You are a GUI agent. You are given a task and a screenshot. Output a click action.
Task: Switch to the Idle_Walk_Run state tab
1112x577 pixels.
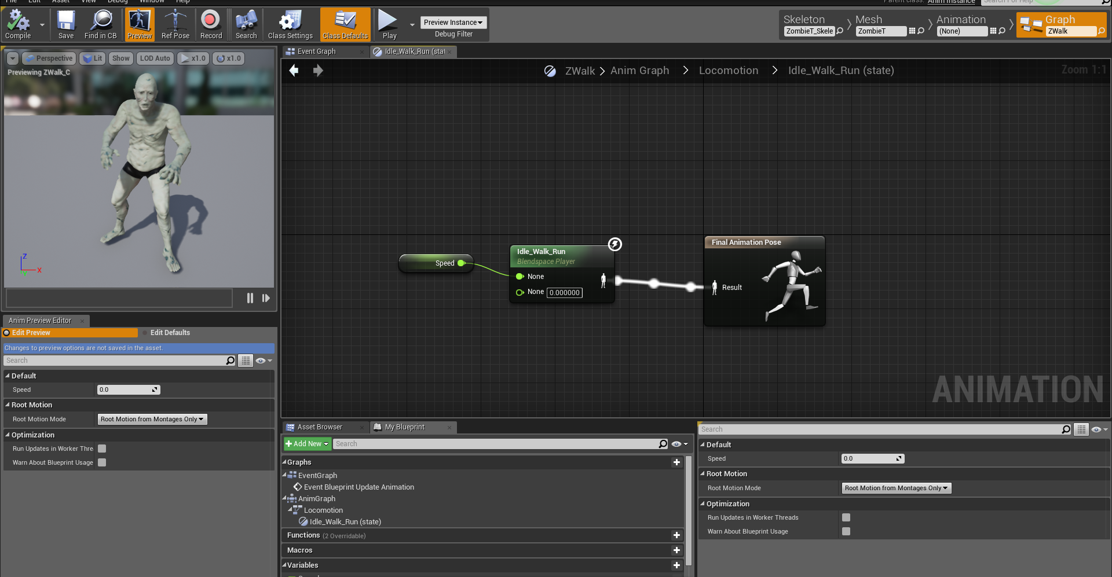pyautogui.click(x=414, y=52)
